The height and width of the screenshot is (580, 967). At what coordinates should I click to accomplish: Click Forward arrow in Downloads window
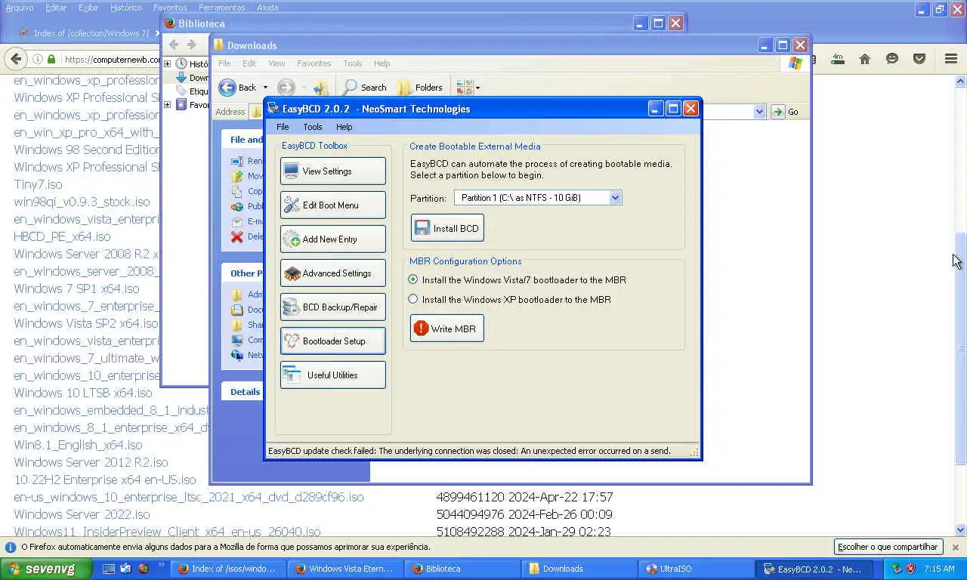tap(286, 88)
